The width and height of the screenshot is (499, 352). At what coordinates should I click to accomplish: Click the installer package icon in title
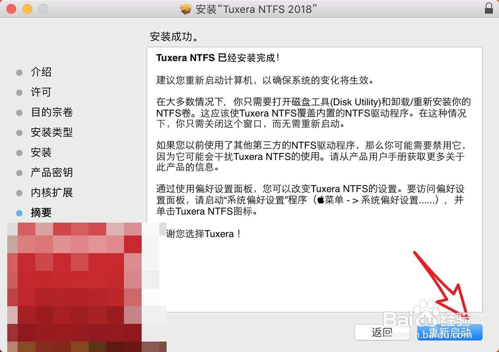tap(186, 9)
